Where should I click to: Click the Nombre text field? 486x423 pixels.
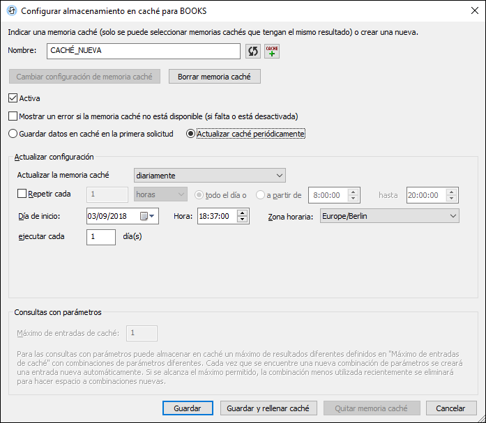pos(144,52)
